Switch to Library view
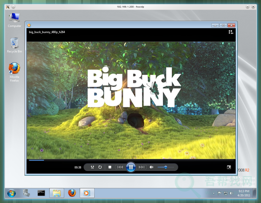 pos(231,32)
